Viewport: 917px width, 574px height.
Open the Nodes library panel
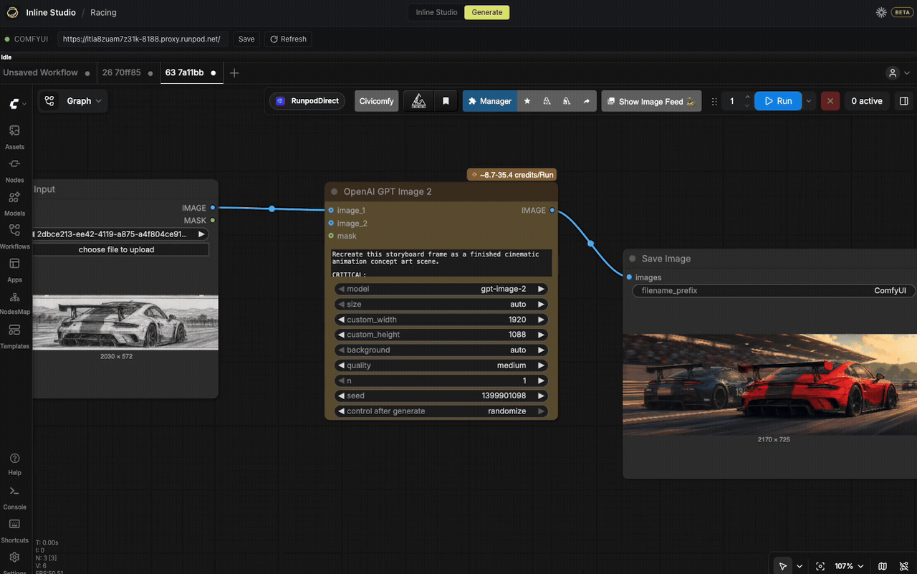(14, 170)
